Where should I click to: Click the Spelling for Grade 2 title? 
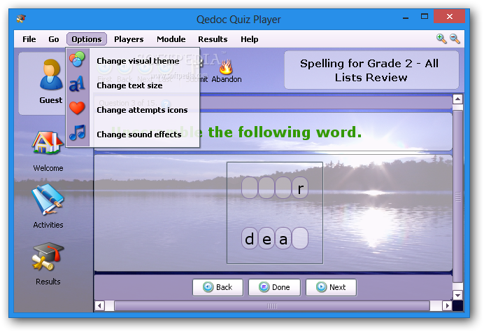tap(369, 71)
